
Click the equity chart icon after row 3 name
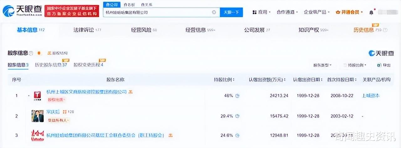click(x=170, y=136)
